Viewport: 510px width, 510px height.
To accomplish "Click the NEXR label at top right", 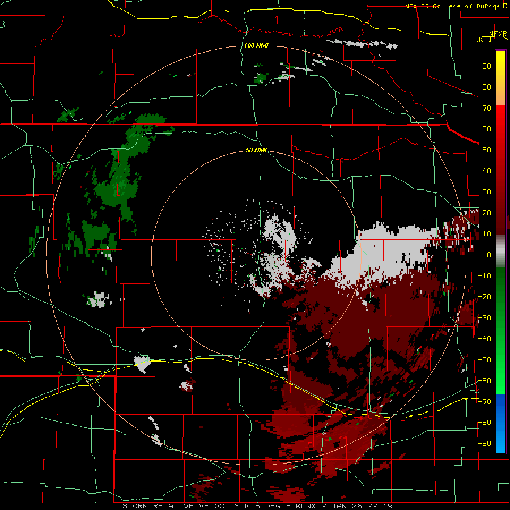I will (x=498, y=34).
